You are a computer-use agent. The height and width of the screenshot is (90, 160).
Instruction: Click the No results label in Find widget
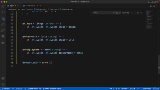click(x=125, y=13)
